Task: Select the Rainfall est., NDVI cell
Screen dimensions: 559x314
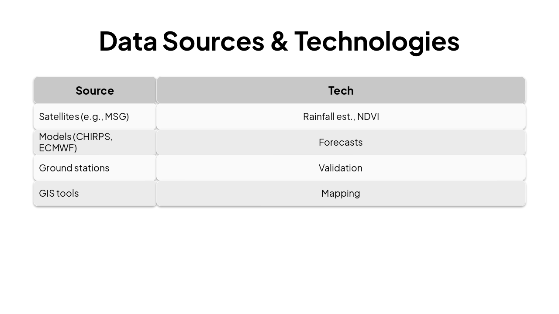Action: (341, 117)
